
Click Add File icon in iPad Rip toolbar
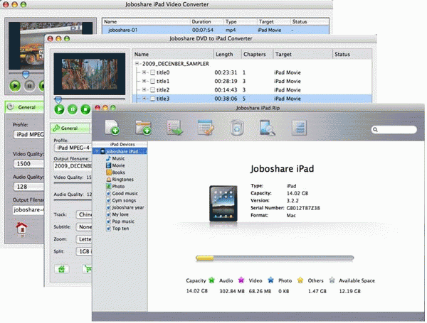(x=112, y=127)
